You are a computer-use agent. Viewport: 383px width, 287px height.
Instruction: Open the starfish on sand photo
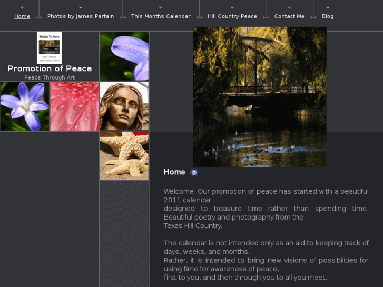click(124, 156)
